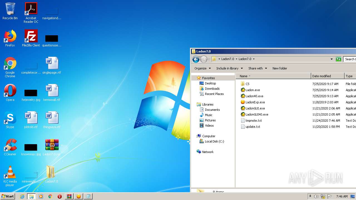Open Pictures library
The width and height of the screenshot is (356, 200).
[x=210, y=120]
